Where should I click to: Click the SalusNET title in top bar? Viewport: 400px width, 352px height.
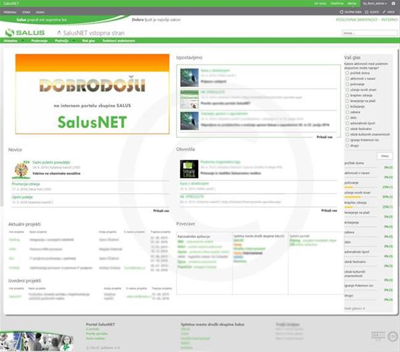(11, 4)
